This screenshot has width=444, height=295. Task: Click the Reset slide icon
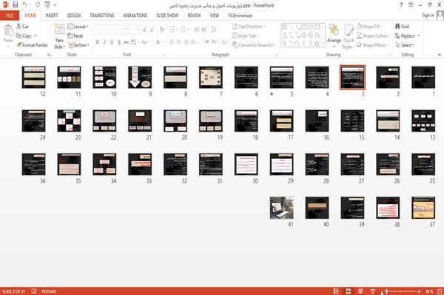pyautogui.click(x=70, y=36)
